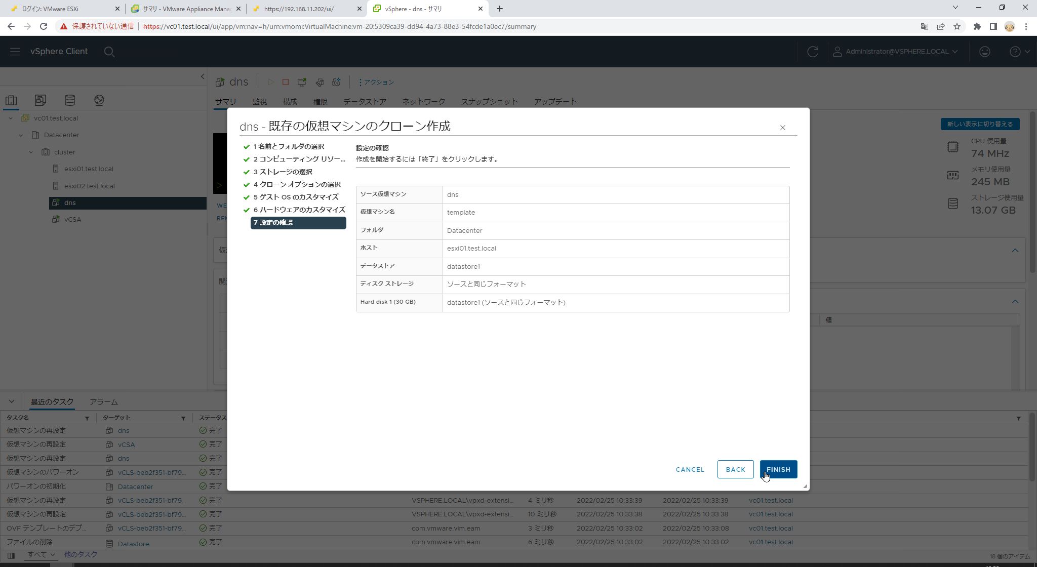1037x567 pixels.
Task: Click the feedback smiley icon
Action: click(984, 52)
